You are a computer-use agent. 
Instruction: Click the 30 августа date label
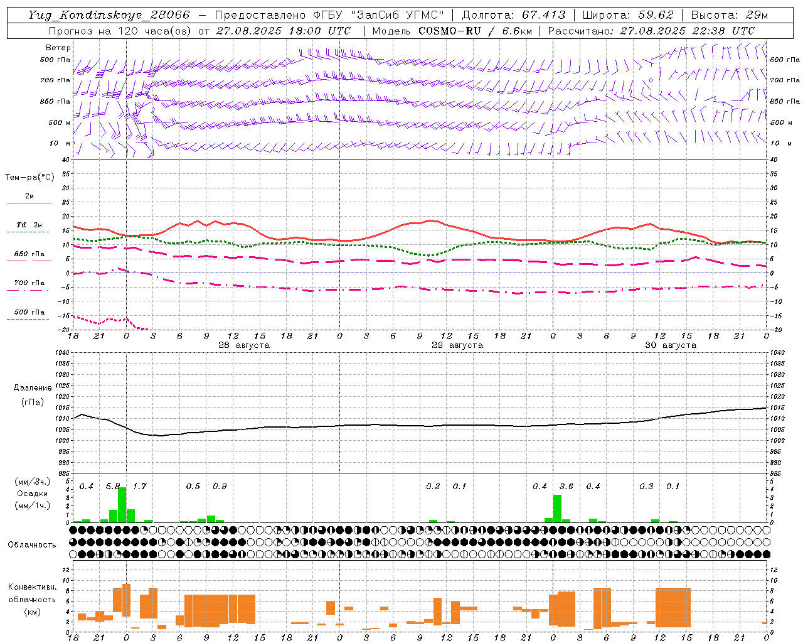tap(671, 345)
